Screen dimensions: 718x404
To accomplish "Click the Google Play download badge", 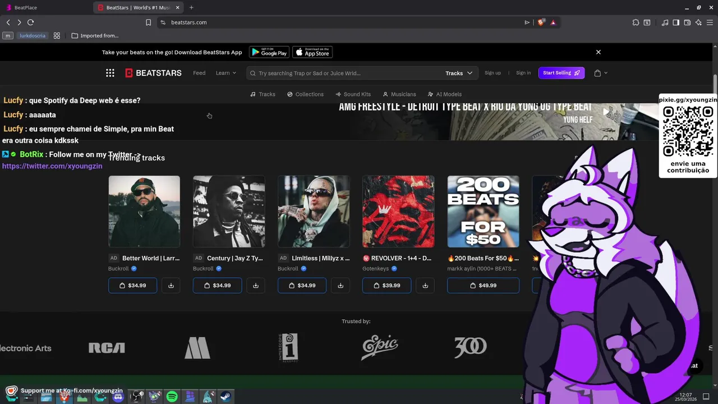I will point(269,52).
